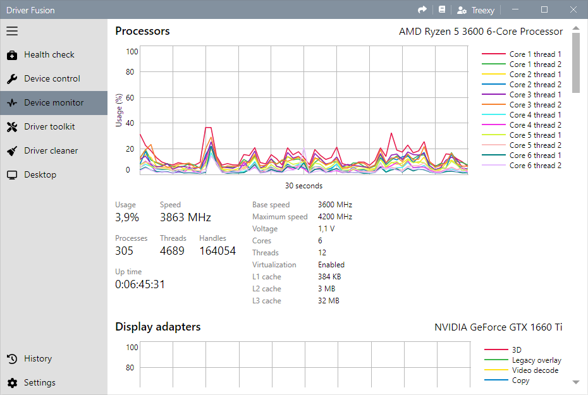Click the Desktop monitor icon
The image size is (588, 395).
(12, 175)
